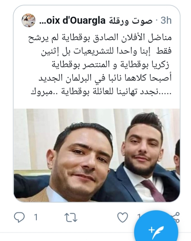Open the attached photo of two men
Screen dimensions: 191x241
point(97,155)
